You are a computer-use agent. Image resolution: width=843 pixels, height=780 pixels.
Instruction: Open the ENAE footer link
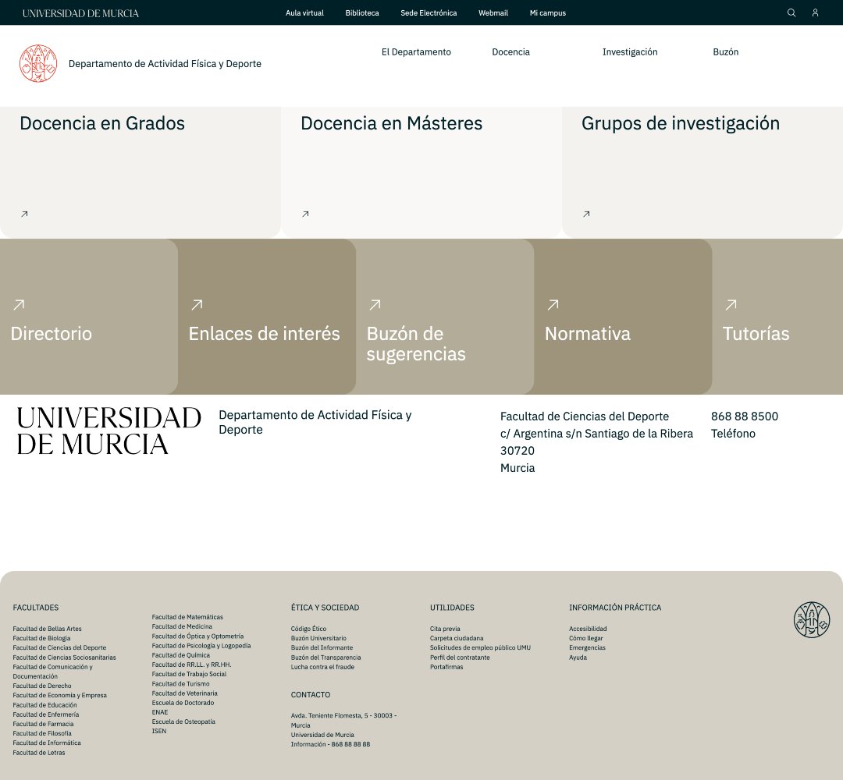pos(160,712)
